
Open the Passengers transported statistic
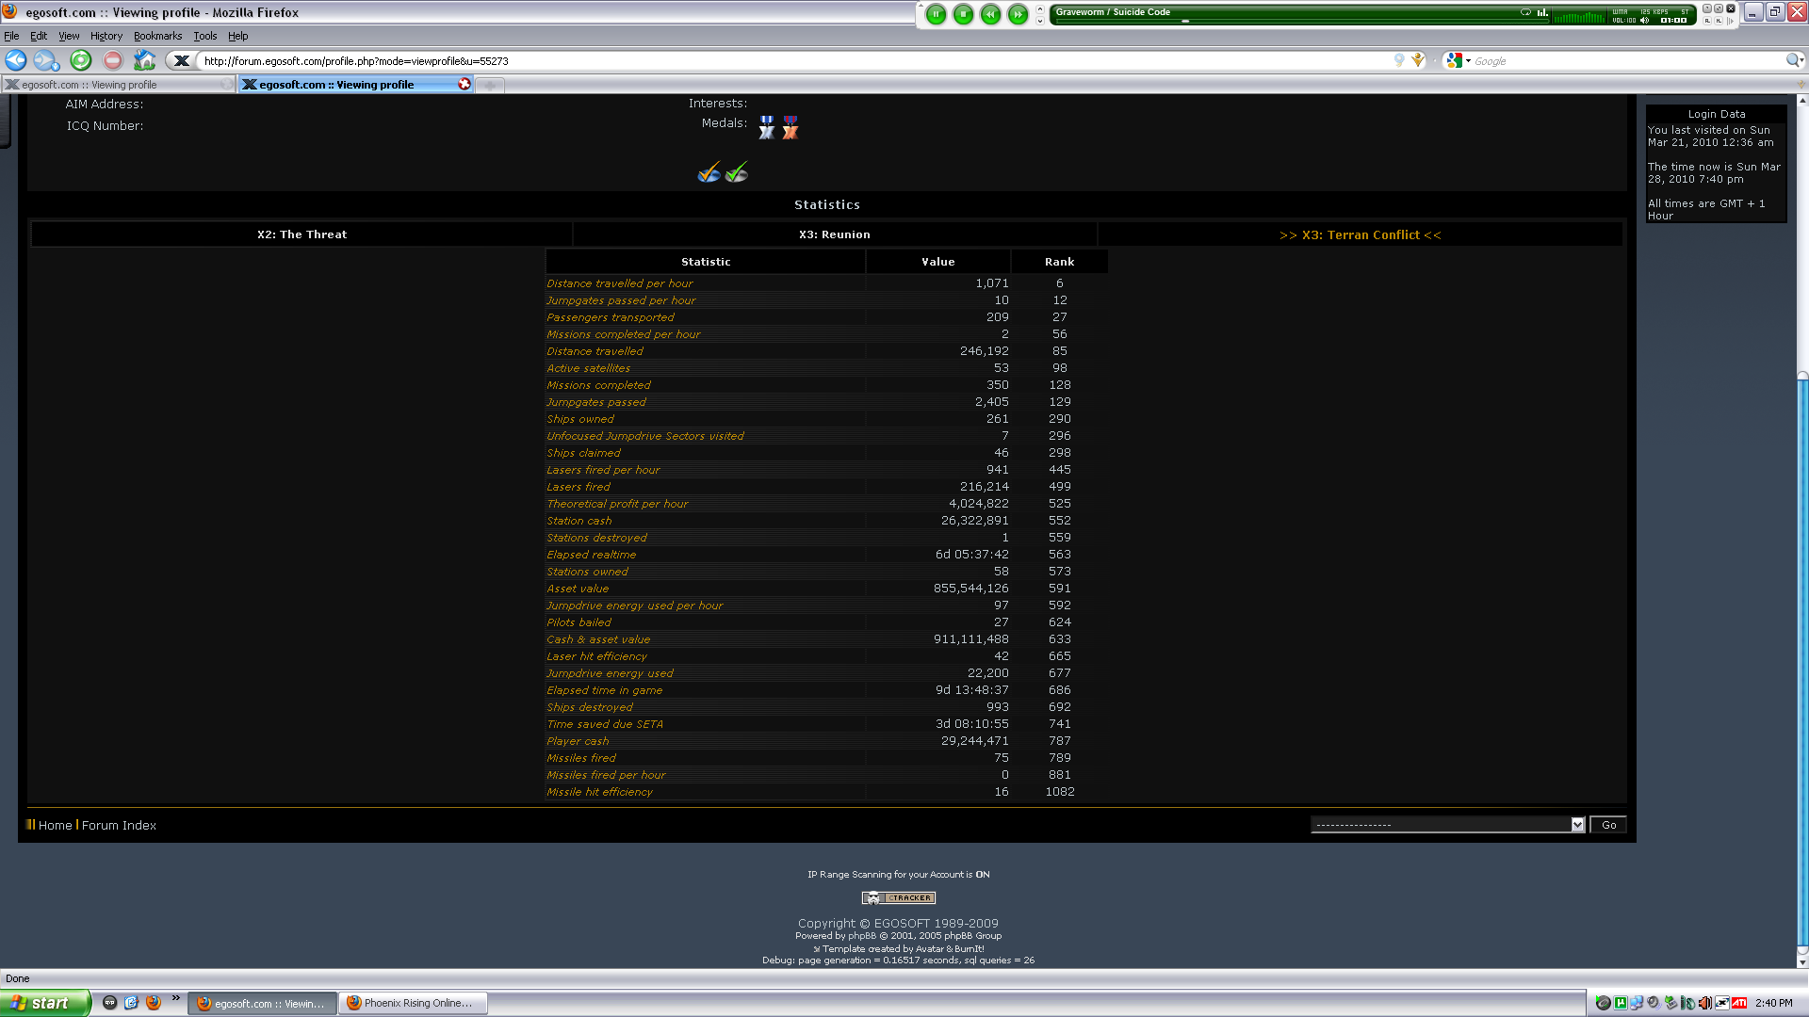pyautogui.click(x=611, y=317)
